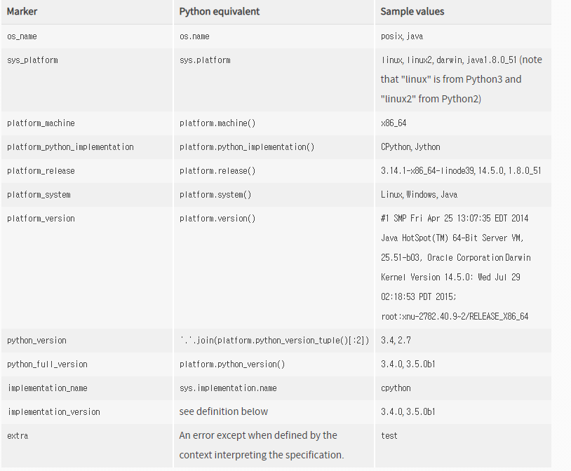This screenshot has width=571, height=471.
Task: Click the x86_64 sample value
Action: (394, 123)
